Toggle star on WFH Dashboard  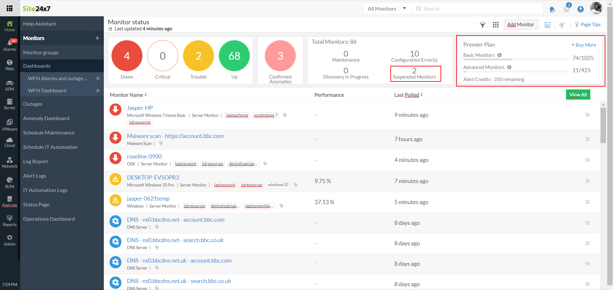click(x=98, y=90)
